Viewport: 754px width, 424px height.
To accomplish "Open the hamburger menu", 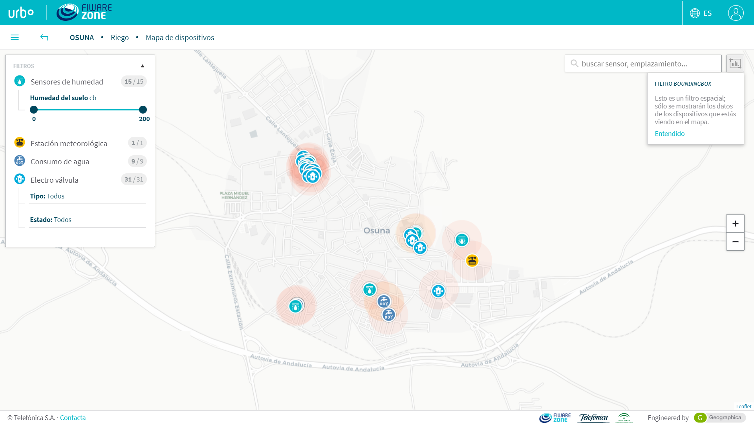I will click(x=15, y=37).
